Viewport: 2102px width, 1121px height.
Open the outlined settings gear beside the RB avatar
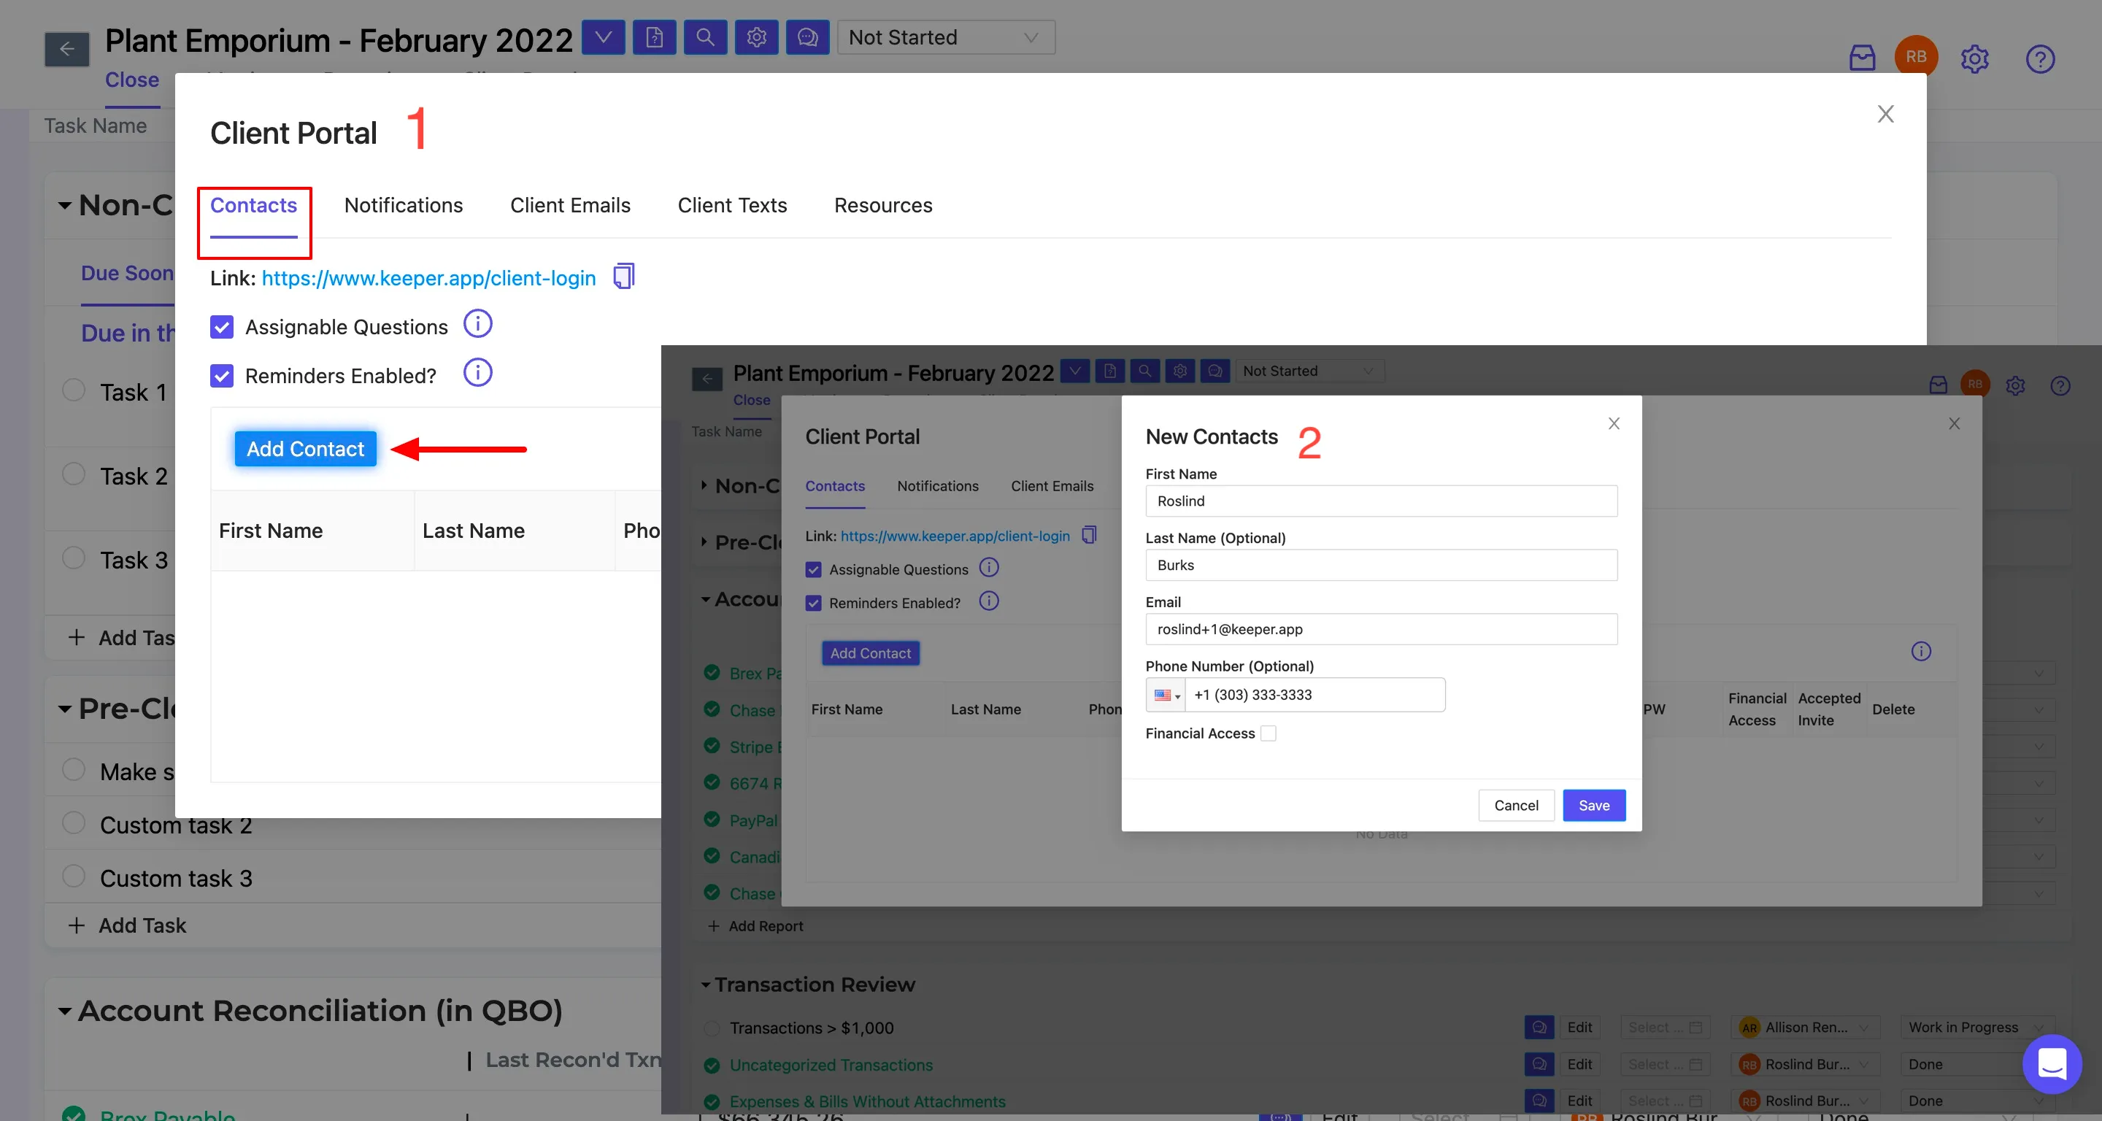tap(1976, 58)
